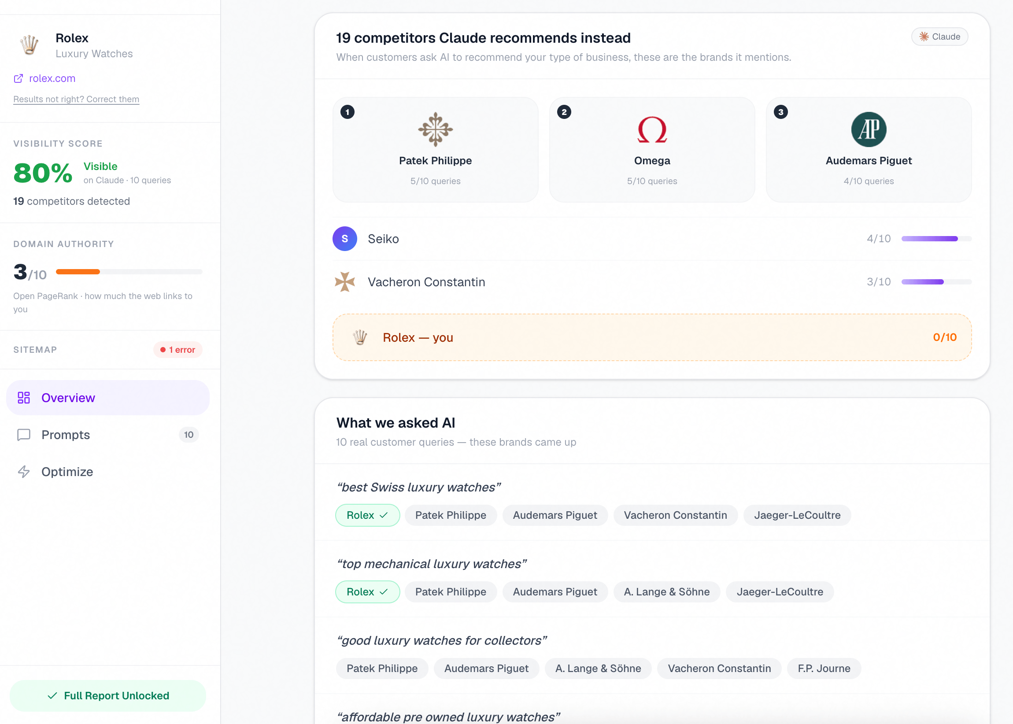Click the rank 2 badge
The width and height of the screenshot is (1013, 724).
564,112
